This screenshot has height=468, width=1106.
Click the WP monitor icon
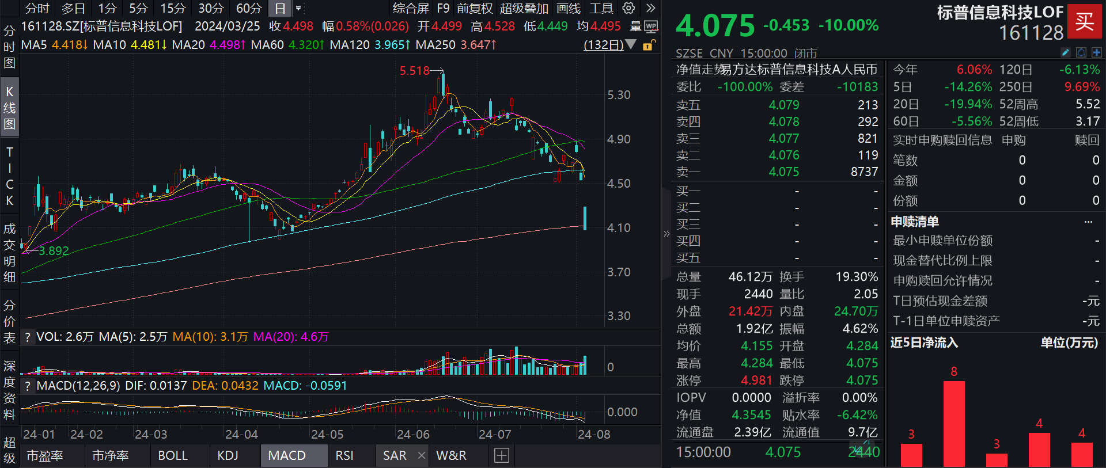[x=651, y=26]
